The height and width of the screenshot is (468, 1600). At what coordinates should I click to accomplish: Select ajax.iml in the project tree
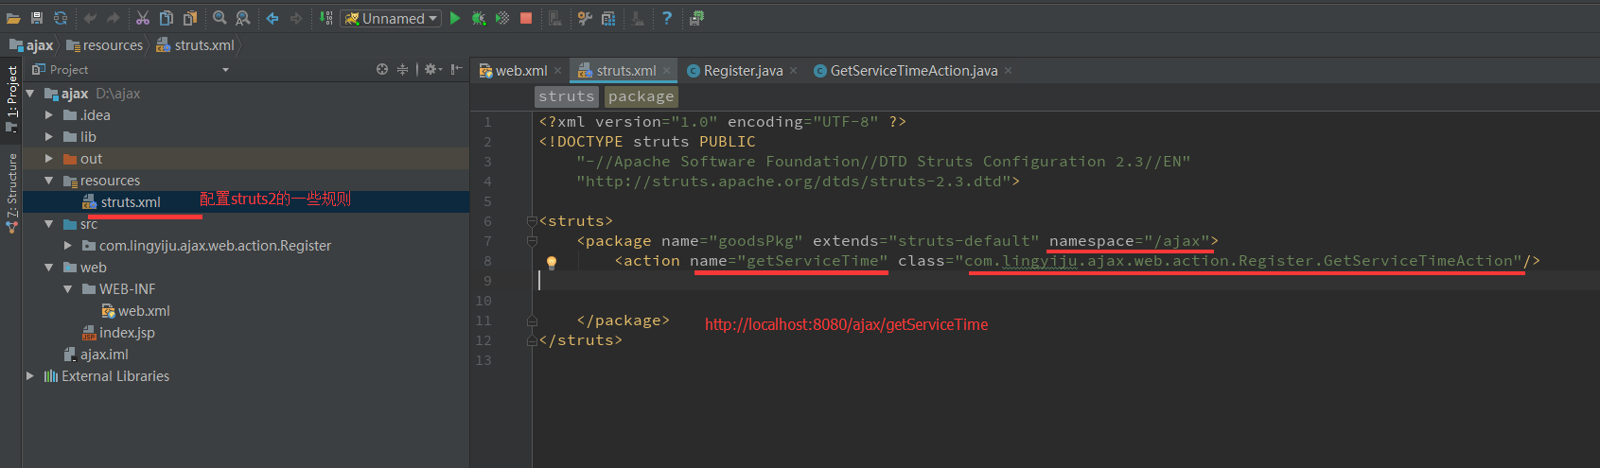pyautogui.click(x=96, y=355)
